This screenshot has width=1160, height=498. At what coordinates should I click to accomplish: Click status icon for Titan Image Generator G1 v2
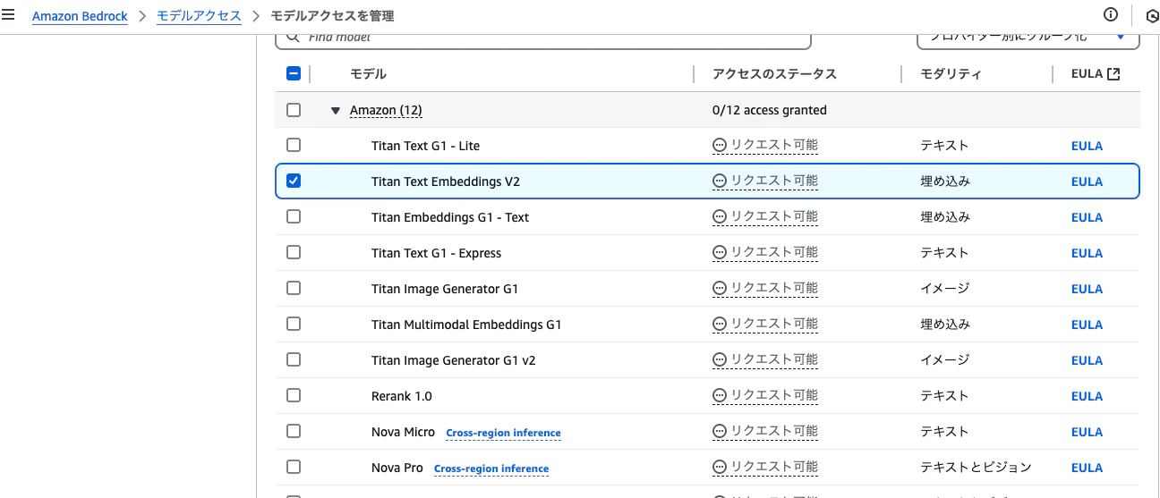[x=720, y=359]
